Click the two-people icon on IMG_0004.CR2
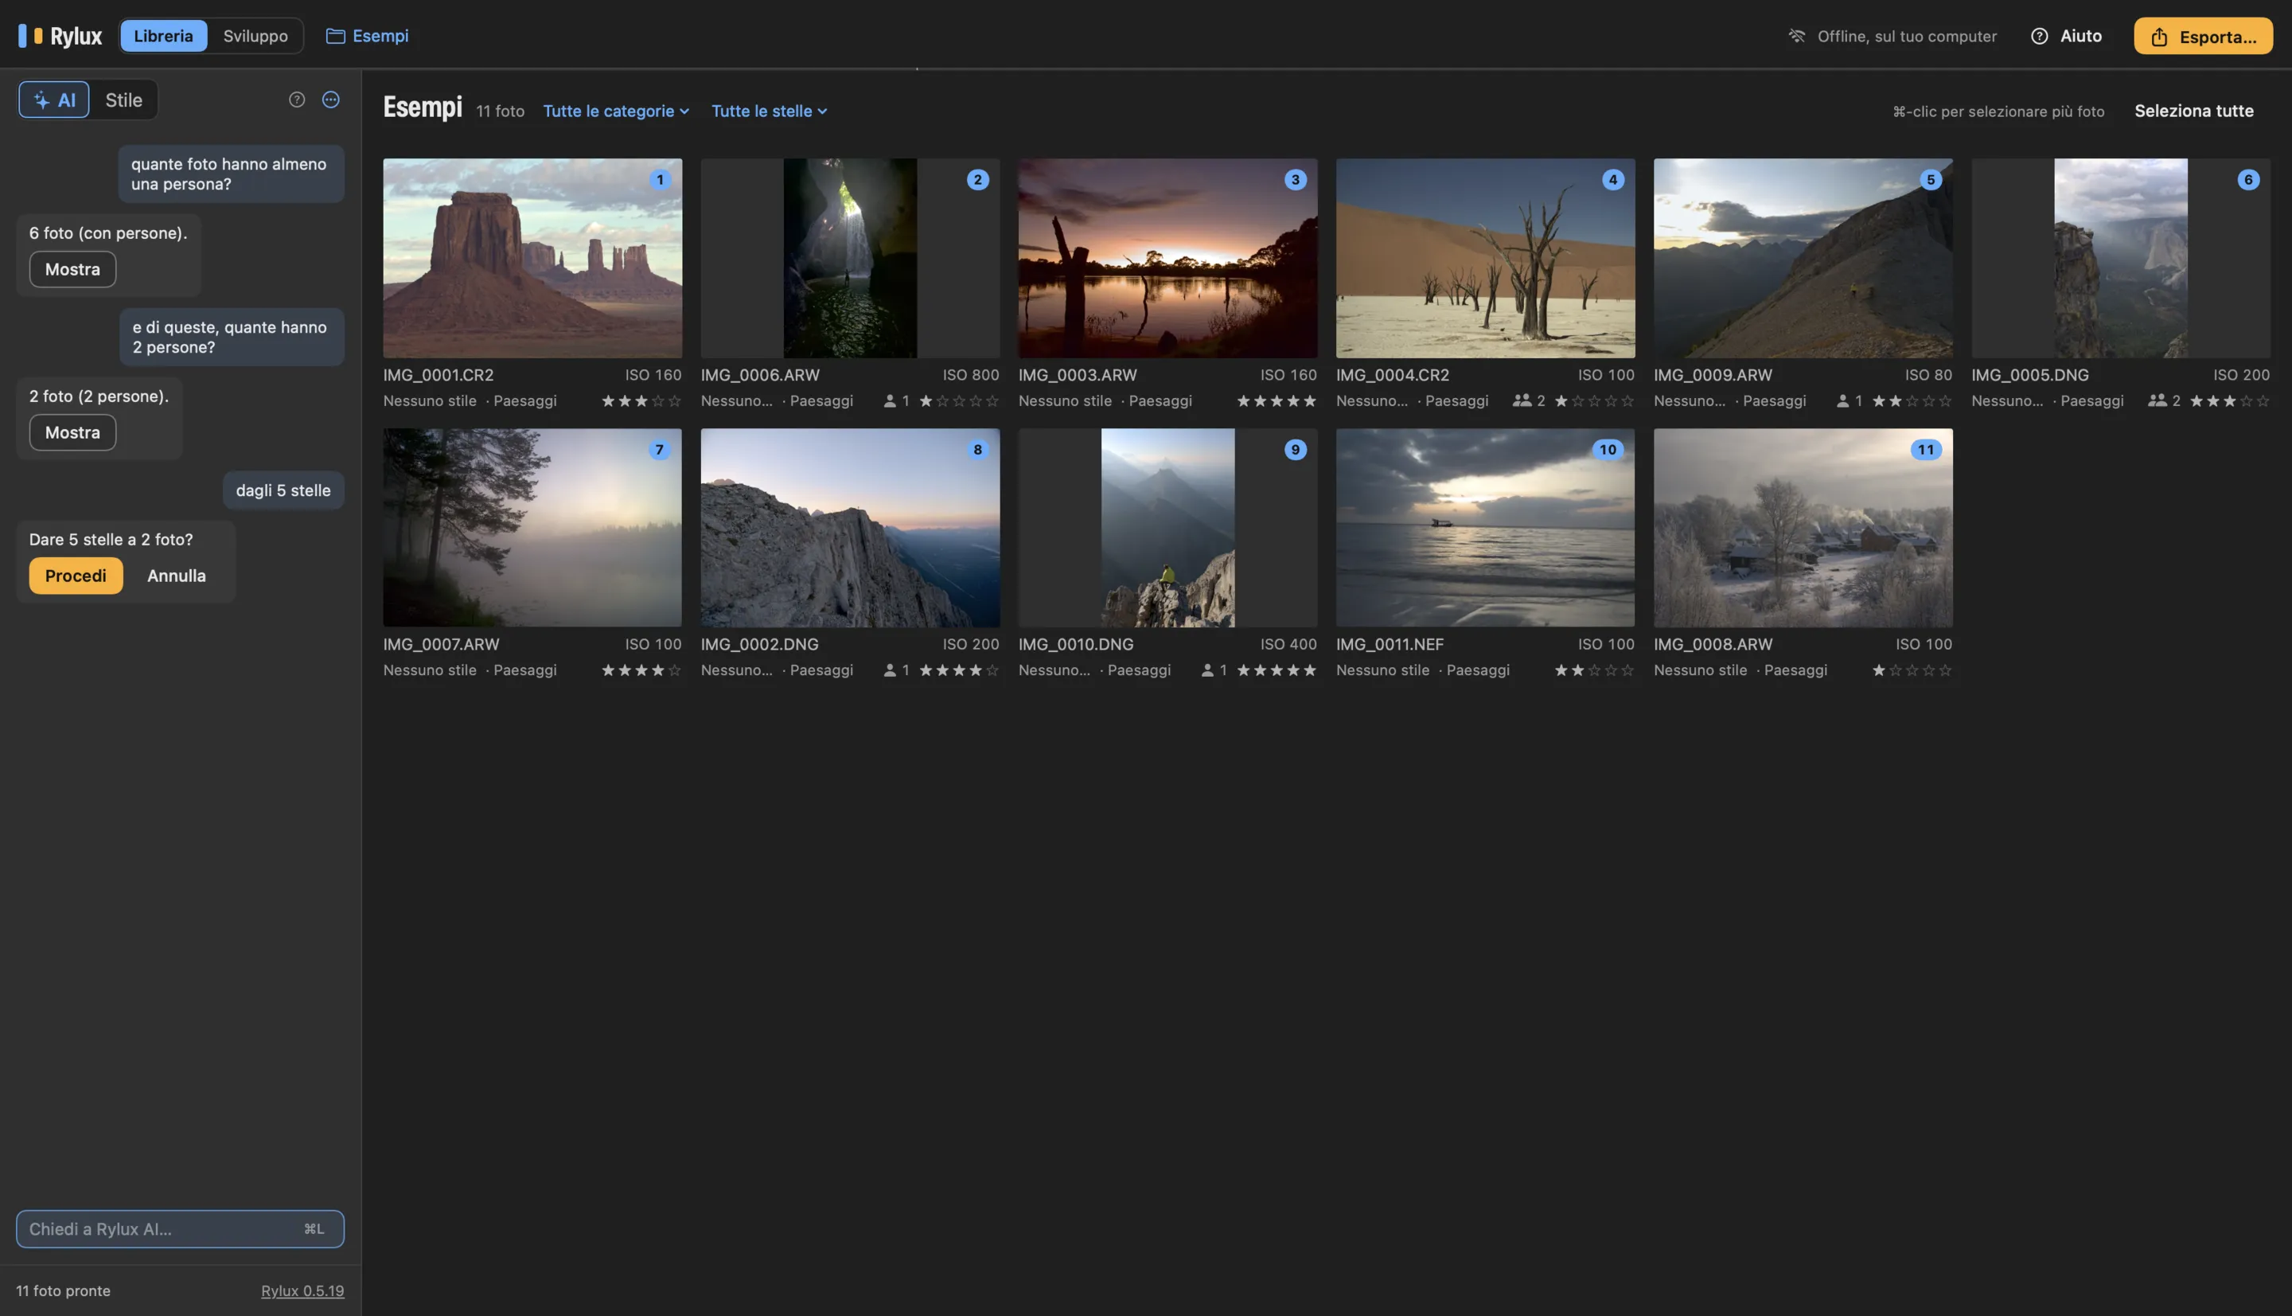The width and height of the screenshot is (2292, 1316). (x=1522, y=400)
